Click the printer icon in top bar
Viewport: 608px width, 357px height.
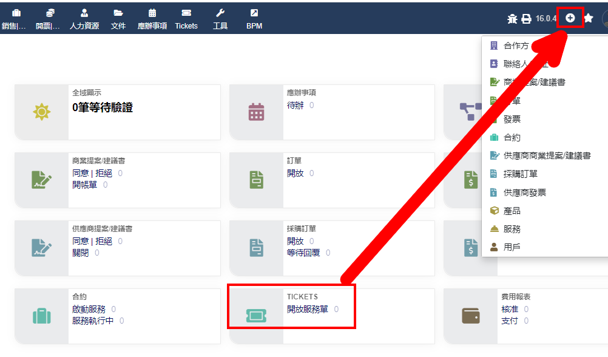(x=526, y=19)
